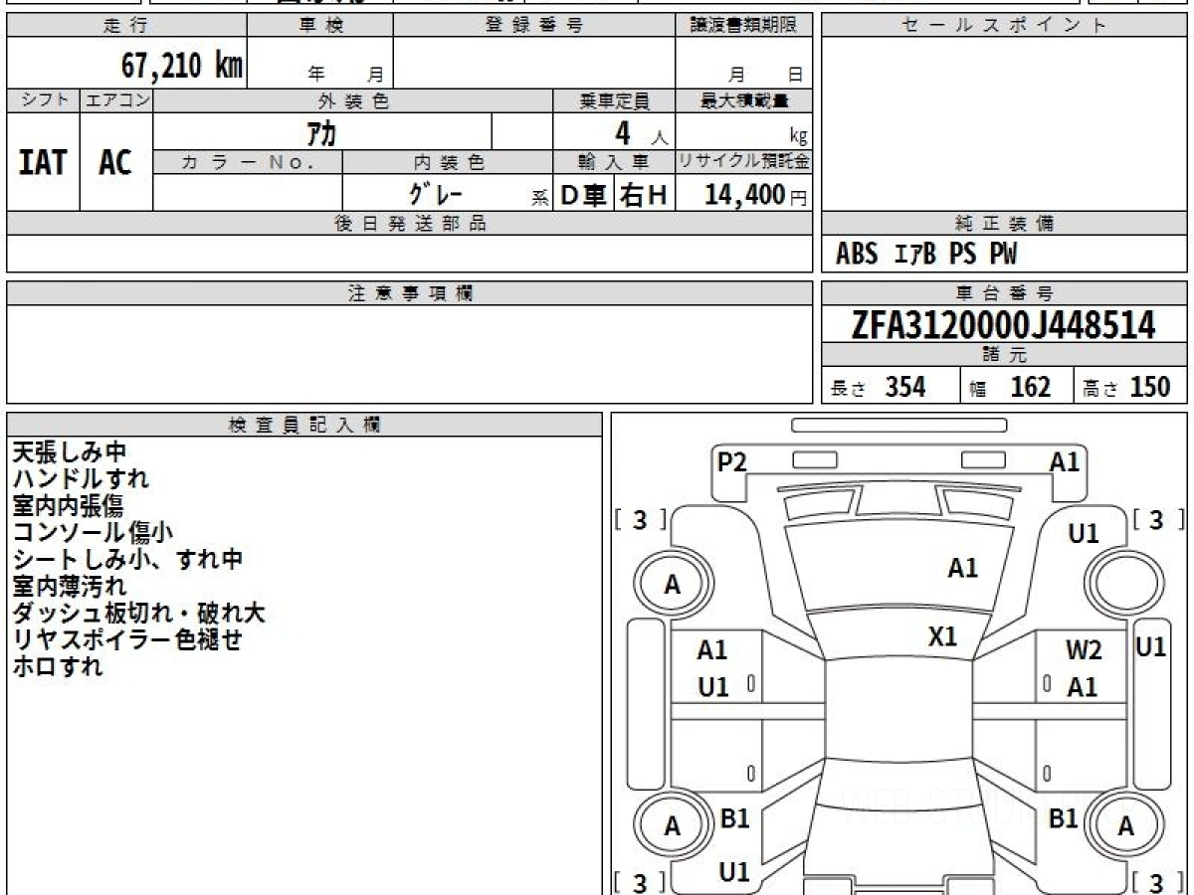Click the 後日発送部品 header bar
Viewport: 1194px width, 895px height.
click(409, 224)
